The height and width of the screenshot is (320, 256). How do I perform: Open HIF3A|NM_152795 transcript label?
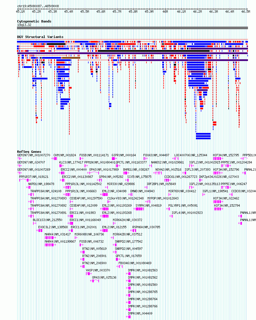pos(226,155)
